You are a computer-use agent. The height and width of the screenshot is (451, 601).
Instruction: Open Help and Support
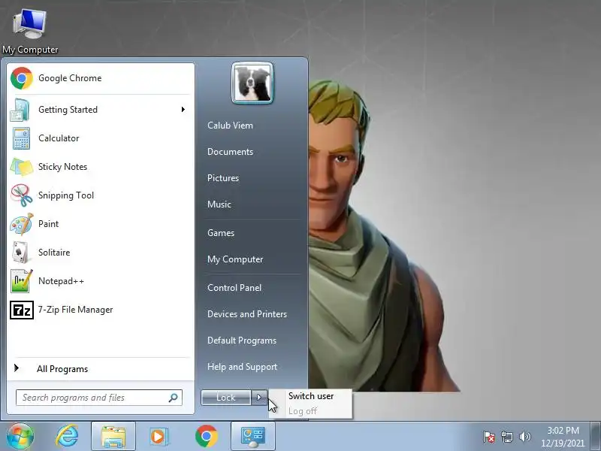[242, 367]
